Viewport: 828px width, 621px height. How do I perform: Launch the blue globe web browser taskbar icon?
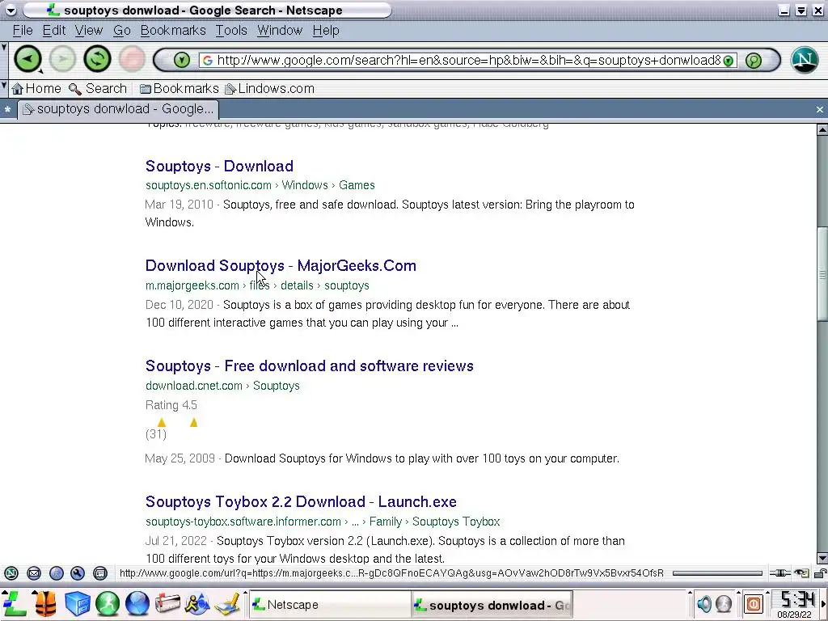point(137,603)
